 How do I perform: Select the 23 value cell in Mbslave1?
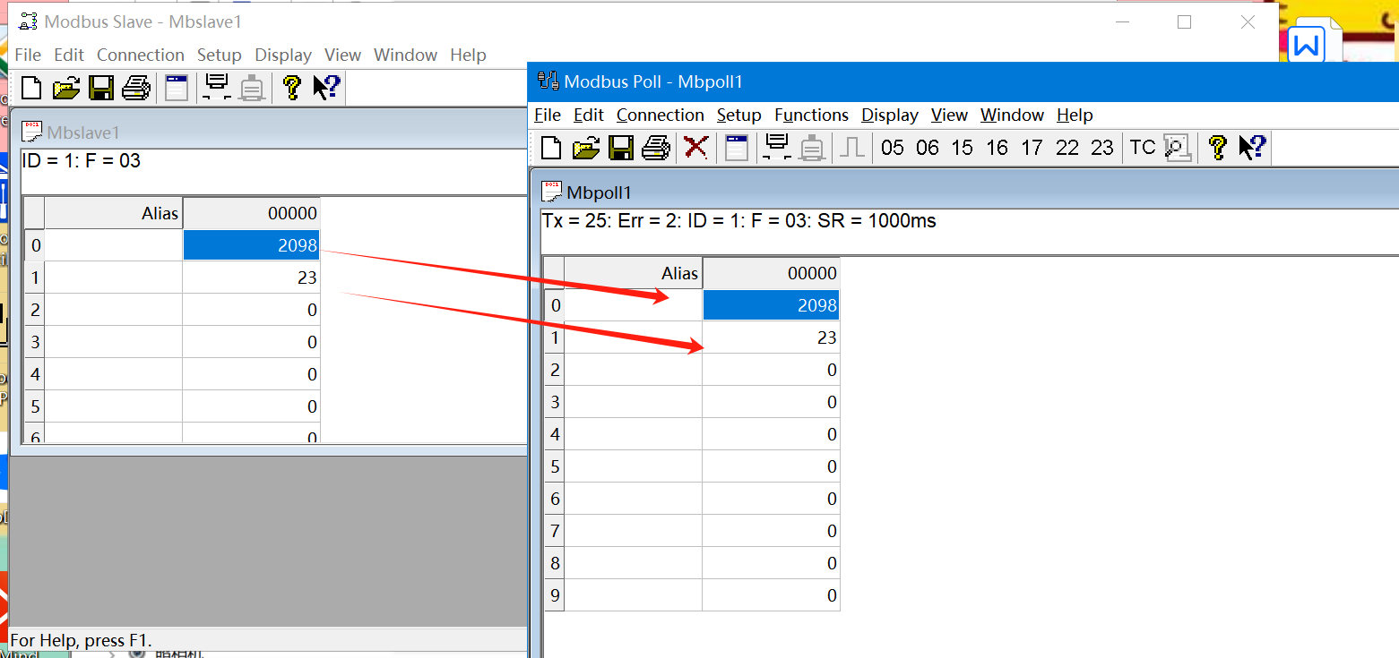coord(251,278)
